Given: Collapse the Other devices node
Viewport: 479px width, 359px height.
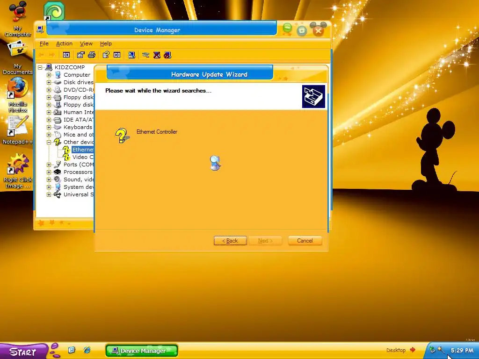Looking at the screenshot, I should coord(49,142).
